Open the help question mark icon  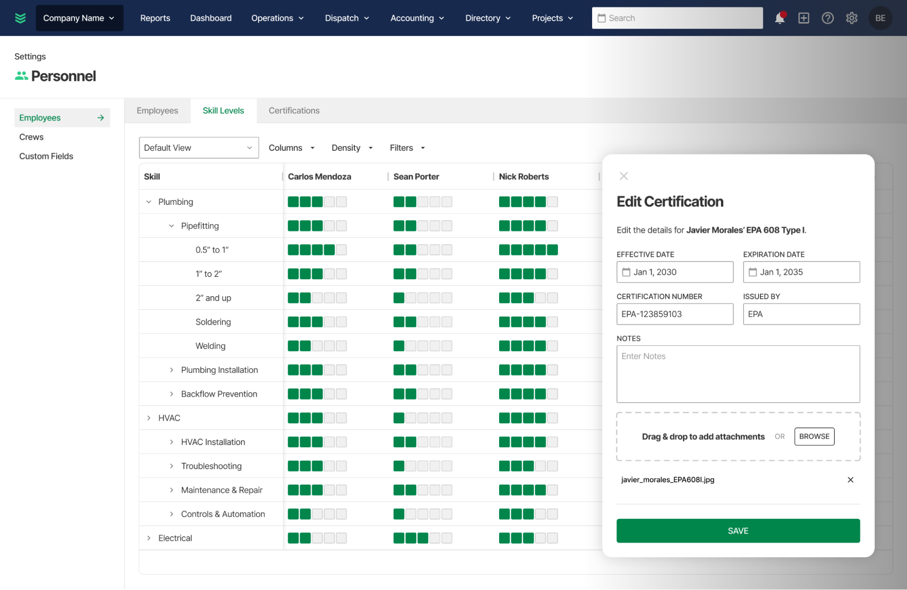click(828, 18)
